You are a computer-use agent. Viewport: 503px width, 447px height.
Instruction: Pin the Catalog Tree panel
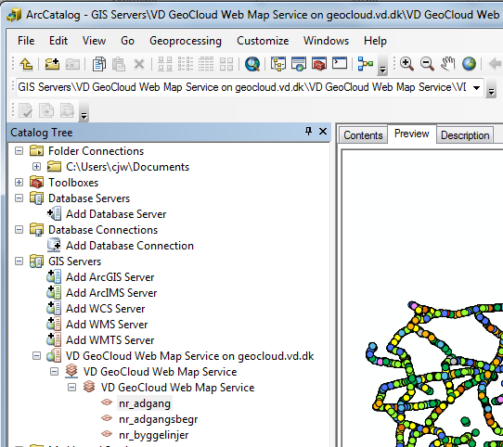[x=308, y=131]
